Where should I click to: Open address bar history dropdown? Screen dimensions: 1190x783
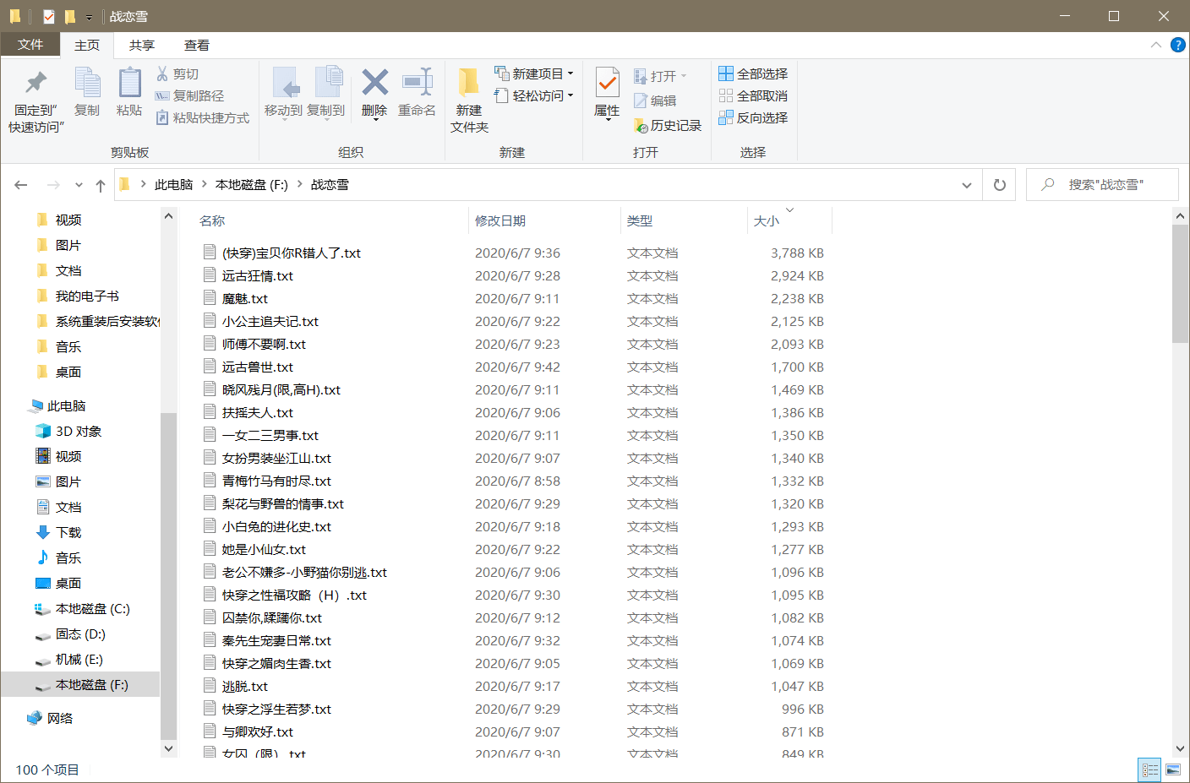(967, 185)
